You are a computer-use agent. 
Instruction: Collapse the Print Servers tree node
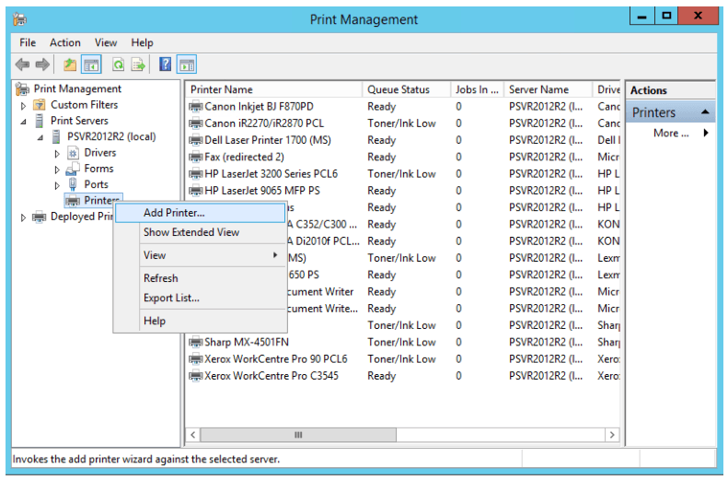coord(24,122)
